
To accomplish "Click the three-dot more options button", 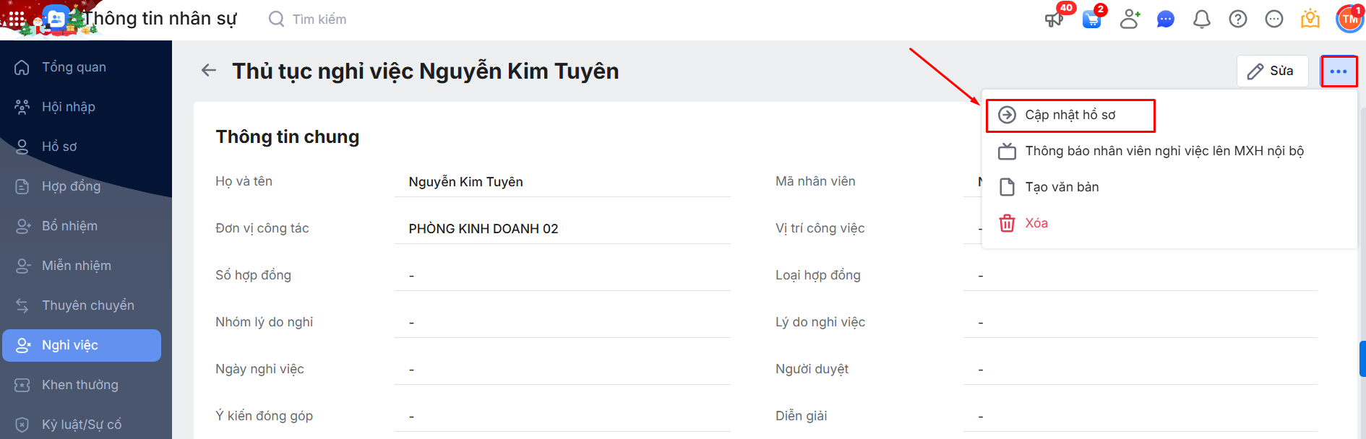I will tap(1339, 71).
